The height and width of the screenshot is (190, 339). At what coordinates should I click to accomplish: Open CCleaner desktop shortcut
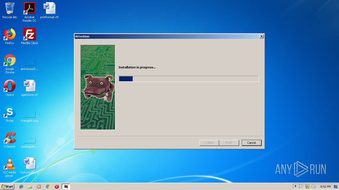click(10, 140)
